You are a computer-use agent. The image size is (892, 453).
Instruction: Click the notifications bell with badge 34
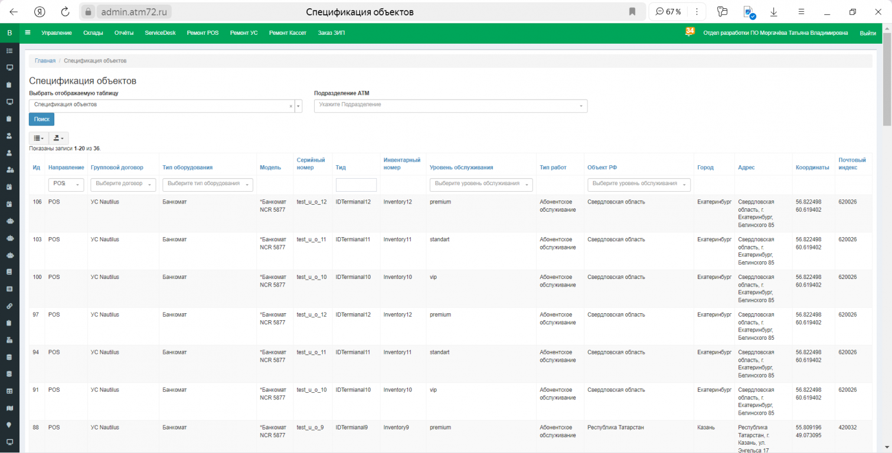tap(689, 32)
